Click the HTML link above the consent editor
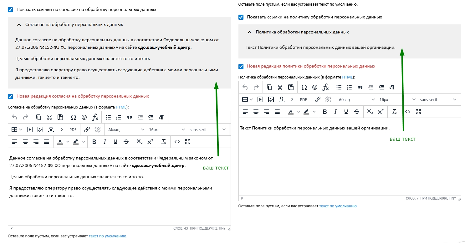 (121, 107)
